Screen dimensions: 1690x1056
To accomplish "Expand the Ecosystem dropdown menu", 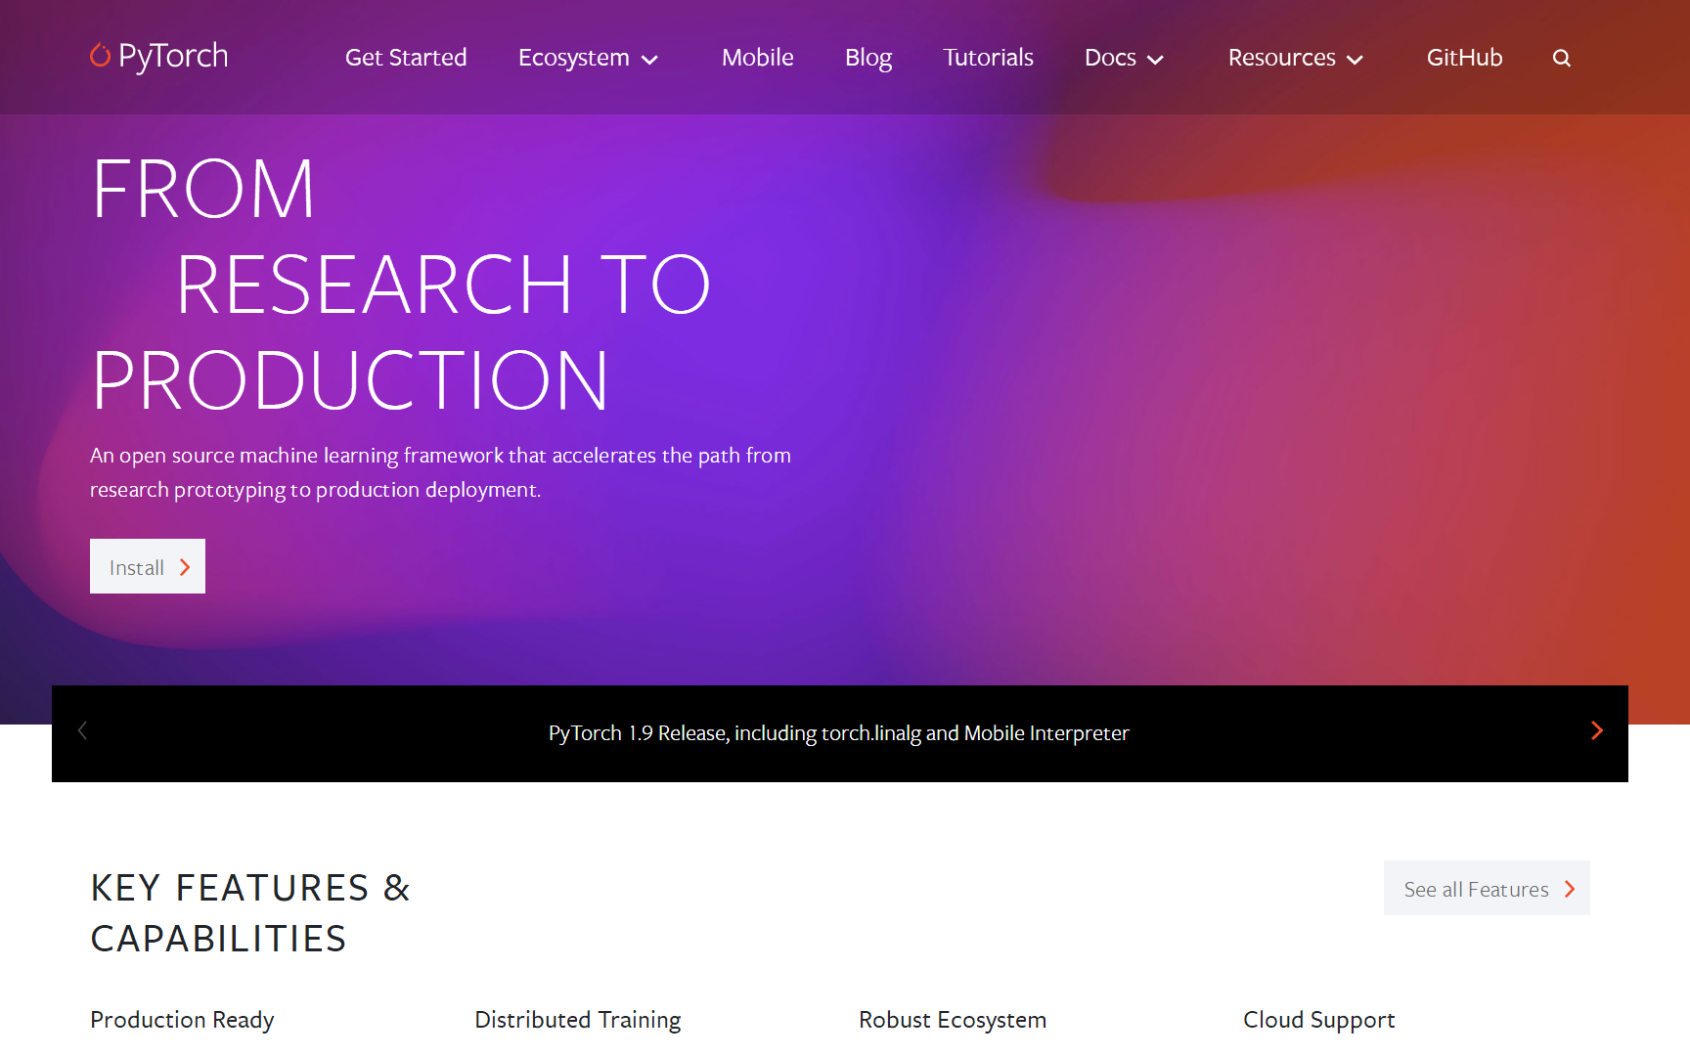I will click(x=588, y=58).
